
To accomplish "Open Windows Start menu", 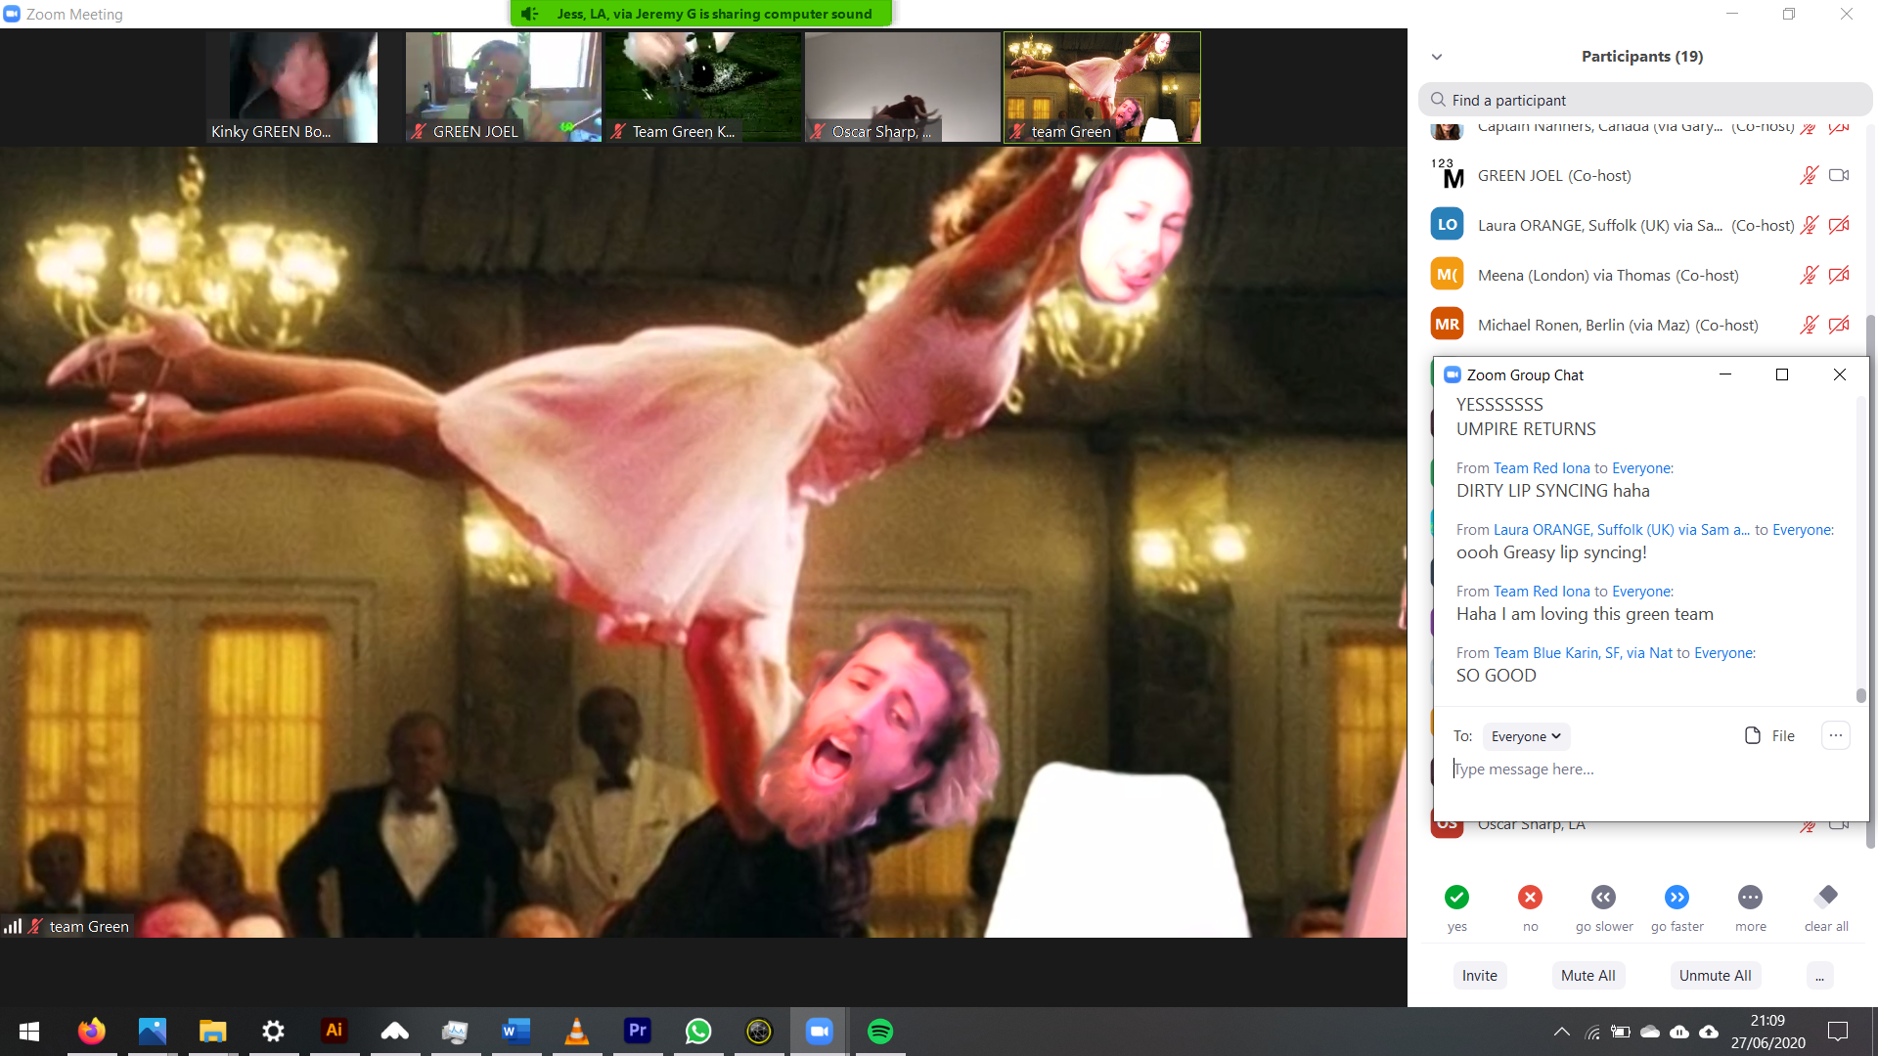I will click(29, 1032).
